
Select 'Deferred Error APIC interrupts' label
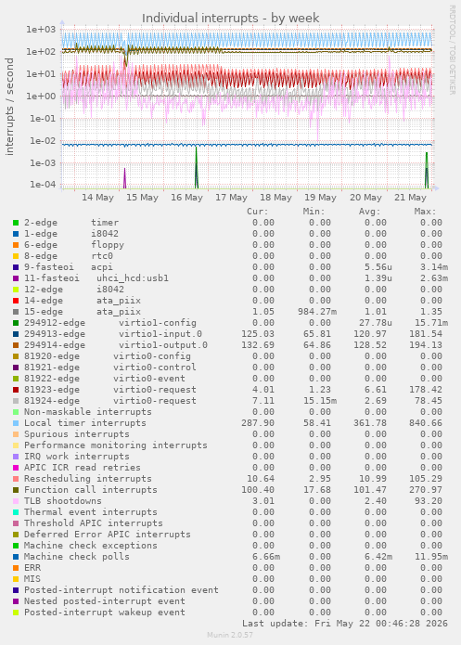point(108,534)
